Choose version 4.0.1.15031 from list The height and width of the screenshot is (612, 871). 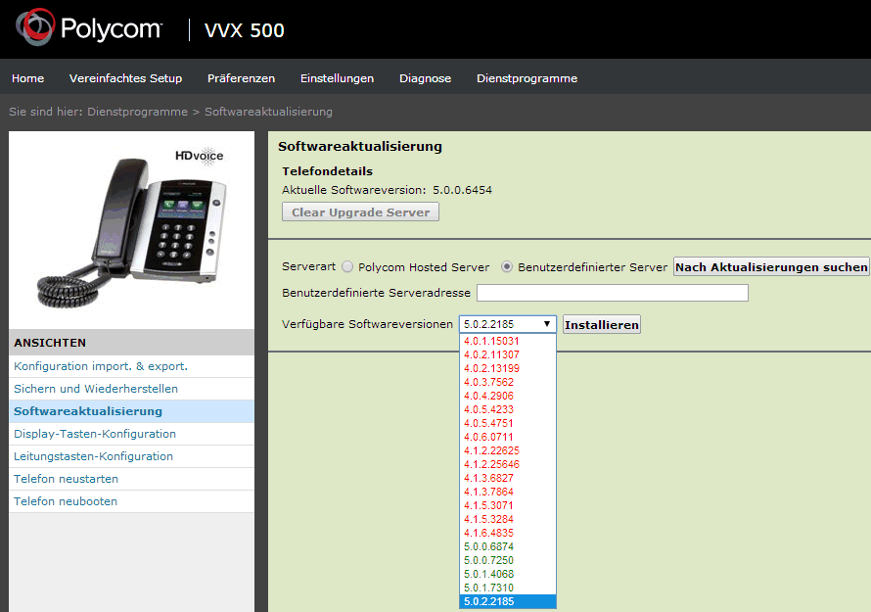pos(508,341)
